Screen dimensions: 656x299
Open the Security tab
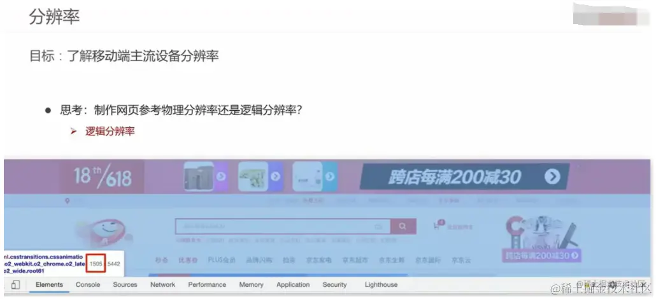335,285
